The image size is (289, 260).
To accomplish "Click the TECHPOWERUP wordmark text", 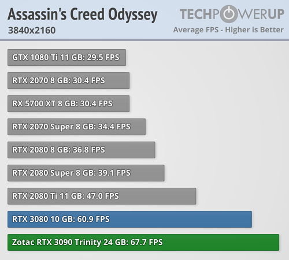I will pyautogui.click(x=232, y=14).
